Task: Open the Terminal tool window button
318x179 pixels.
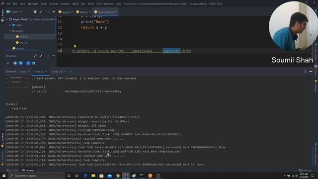Action: 28,170
